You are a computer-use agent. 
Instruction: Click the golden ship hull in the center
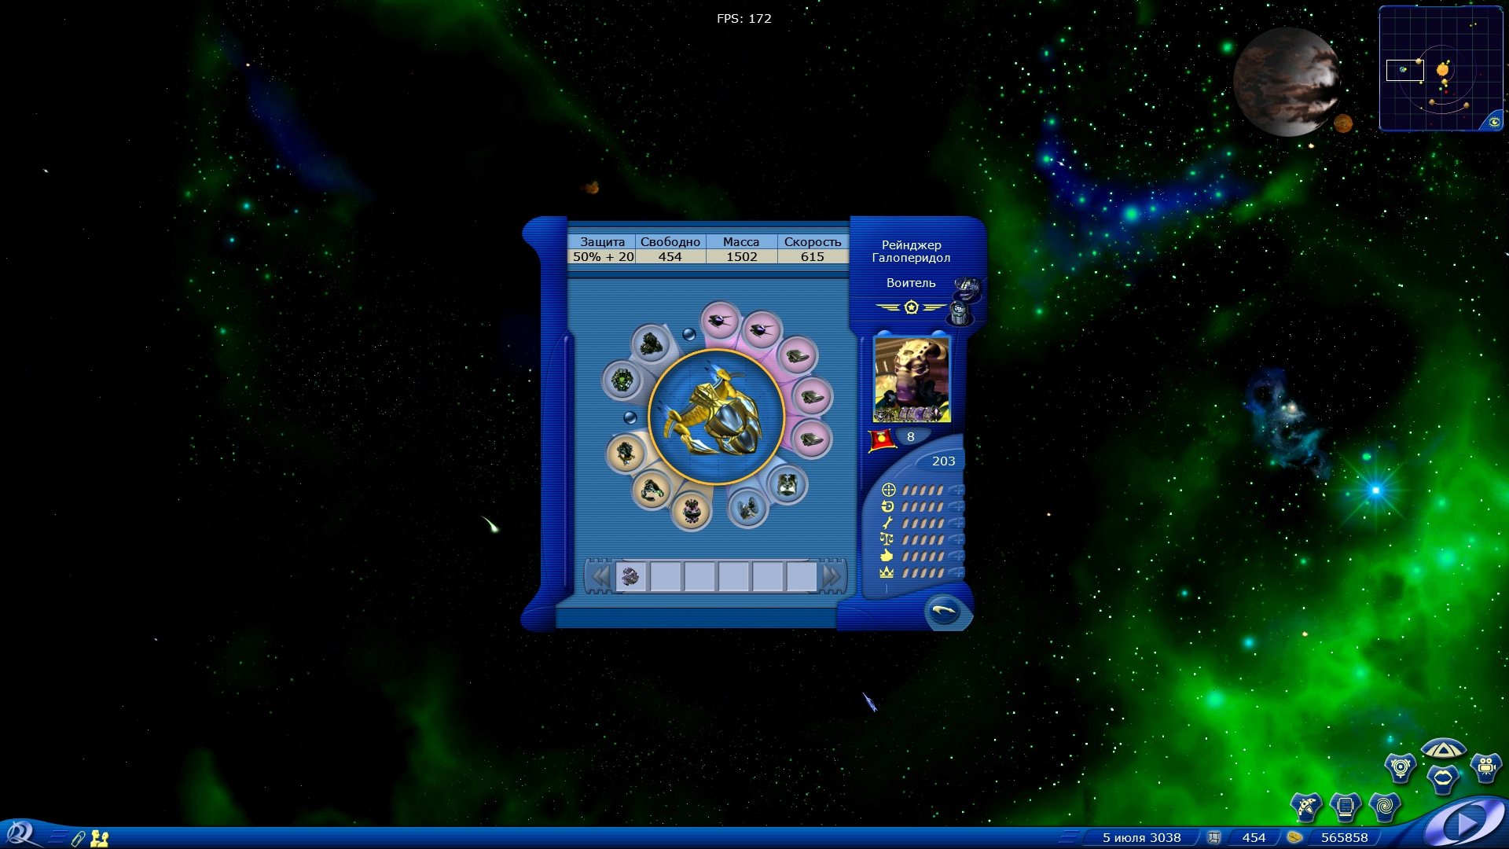point(716,417)
